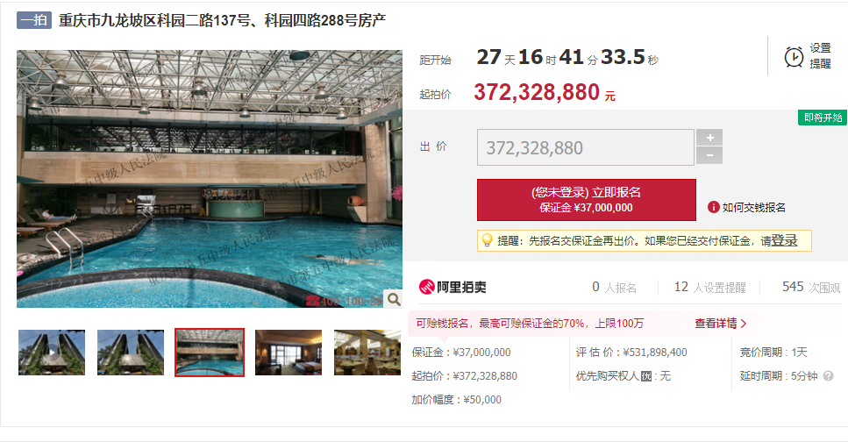Click the 优 badge next to 优先购买权人
Image resolution: width=848 pixels, height=442 pixels.
(x=646, y=376)
